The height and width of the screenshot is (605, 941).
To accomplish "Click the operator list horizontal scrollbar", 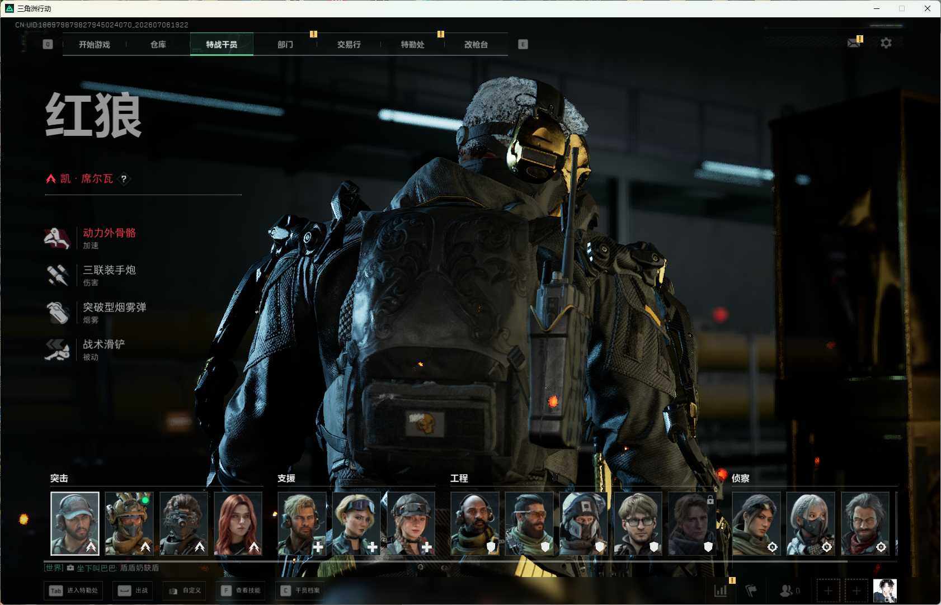I will point(445,561).
